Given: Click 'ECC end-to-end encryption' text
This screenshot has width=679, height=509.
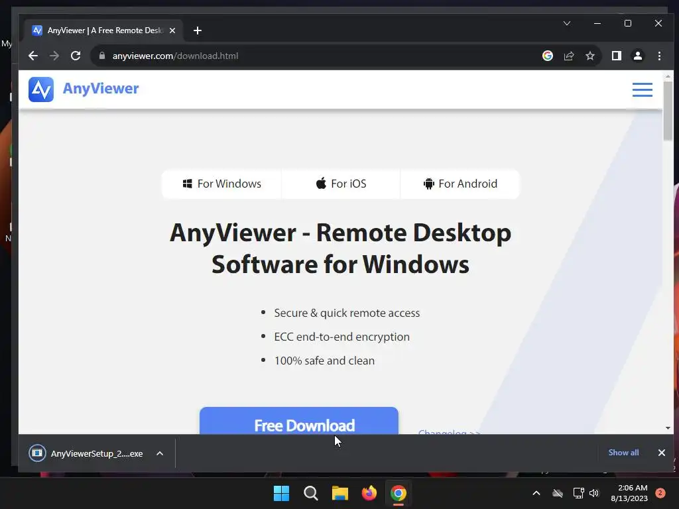Looking at the screenshot, I should point(341,337).
